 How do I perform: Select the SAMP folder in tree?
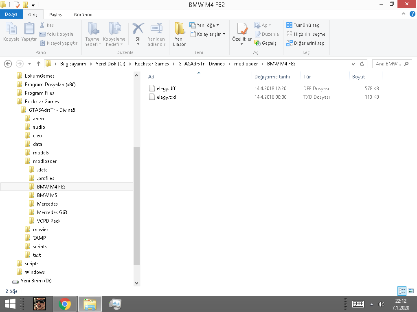(40, 238)
